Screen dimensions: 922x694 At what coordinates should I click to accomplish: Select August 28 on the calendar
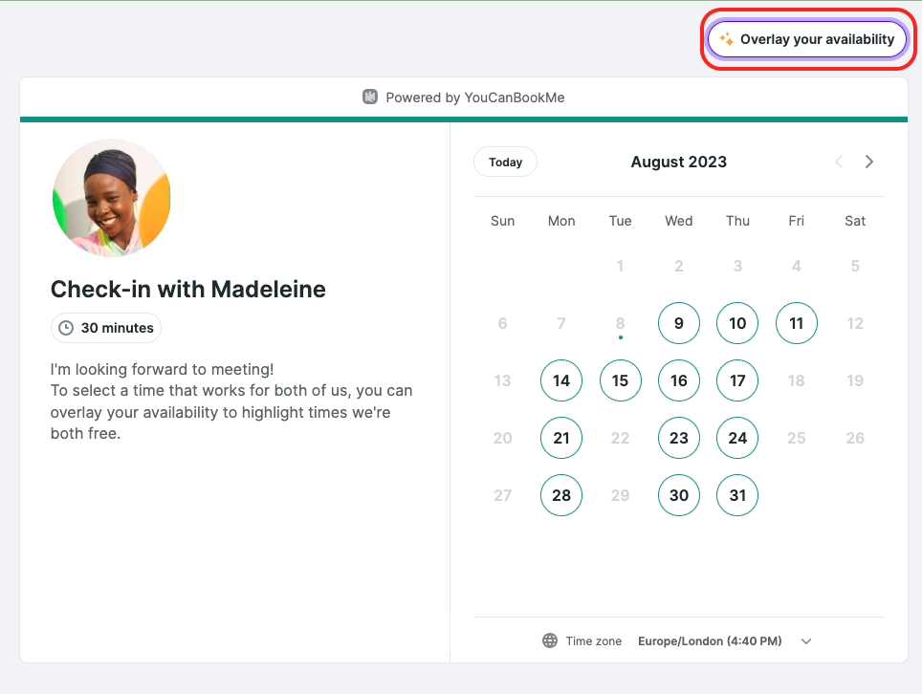[x=561, y=495]
